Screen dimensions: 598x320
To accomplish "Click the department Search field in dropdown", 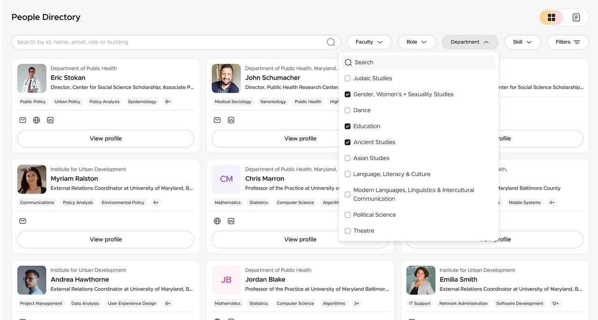I will point(419,62).
